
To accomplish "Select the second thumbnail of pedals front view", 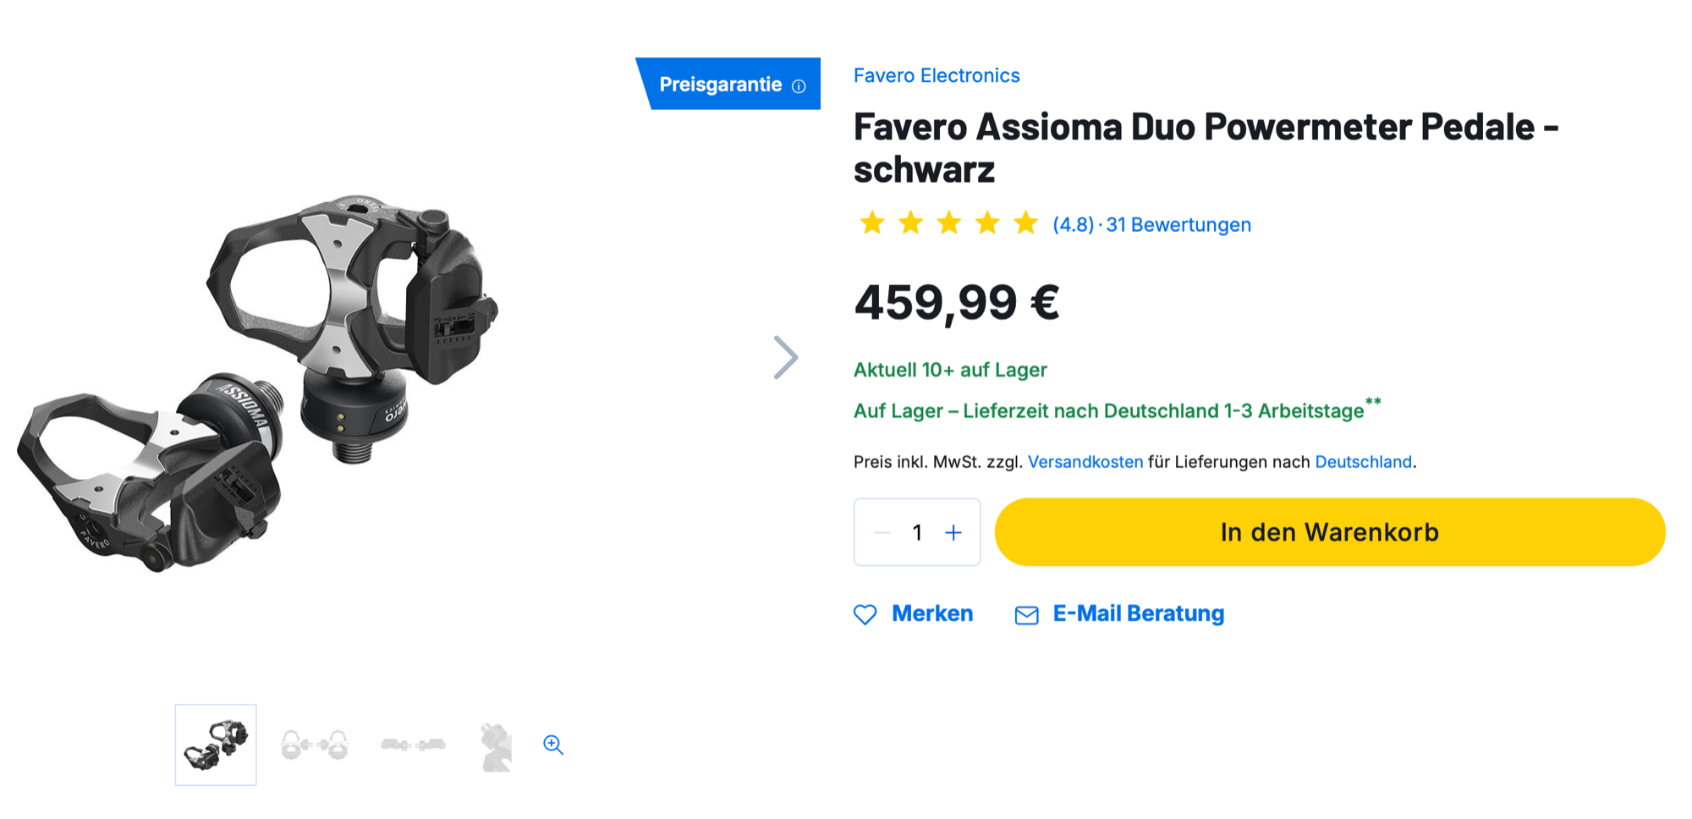I will (314, 745).
